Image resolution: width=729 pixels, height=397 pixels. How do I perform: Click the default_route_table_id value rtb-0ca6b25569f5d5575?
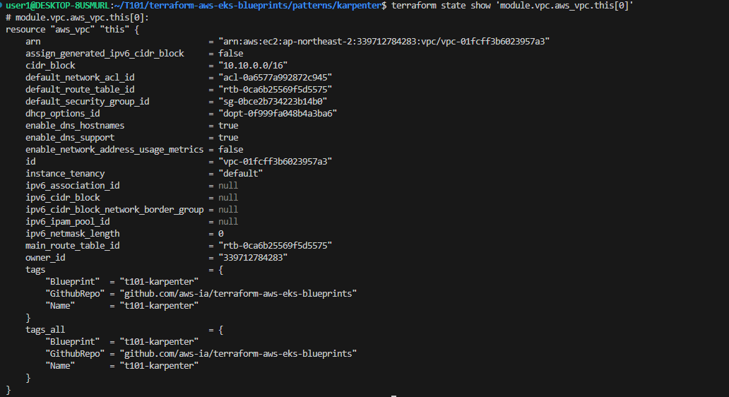click(275, 90)
